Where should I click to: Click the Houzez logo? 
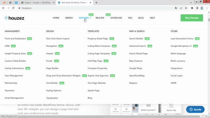[14, 18]
